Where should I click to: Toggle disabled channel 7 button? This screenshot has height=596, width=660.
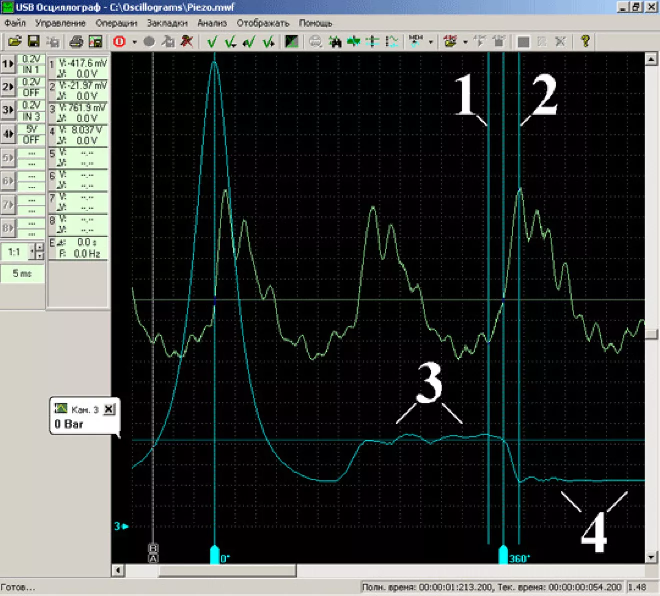tap(8, 204)
